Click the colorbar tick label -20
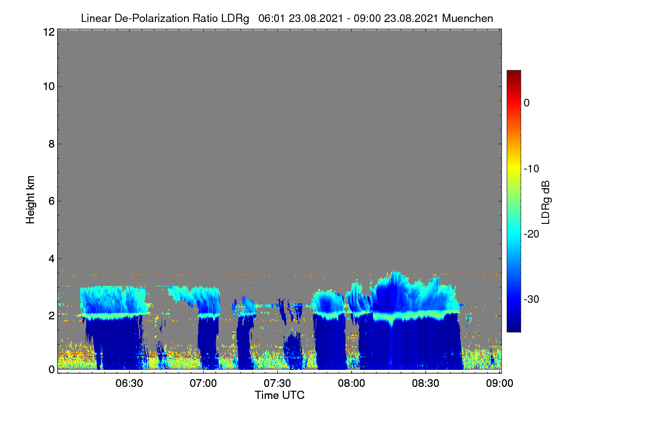Screen dimensions: 659x439 (x=531, y=234)
